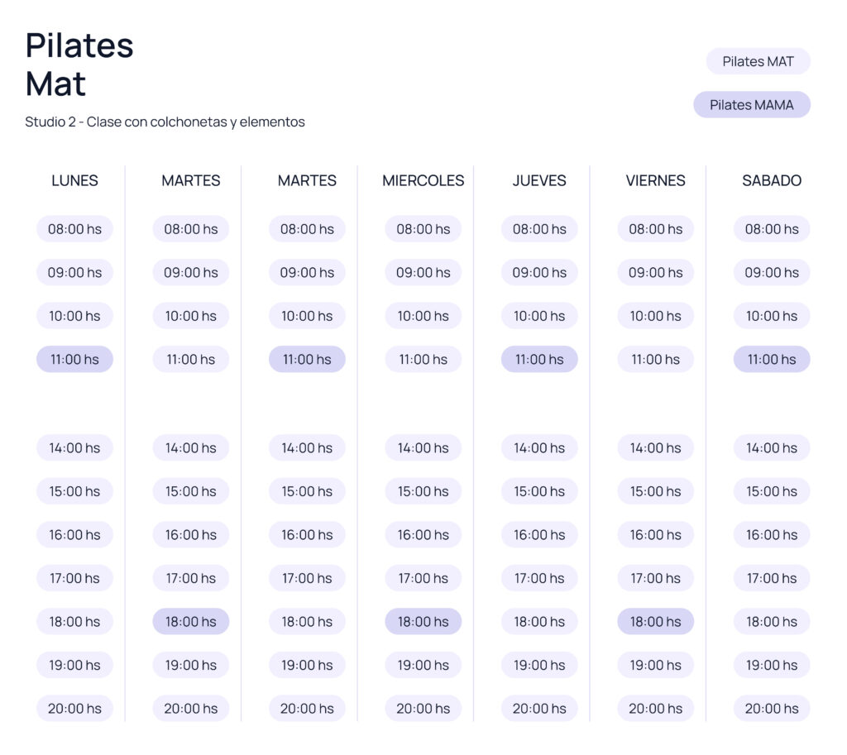Select Sabado 20:00 hs slot

772,709
